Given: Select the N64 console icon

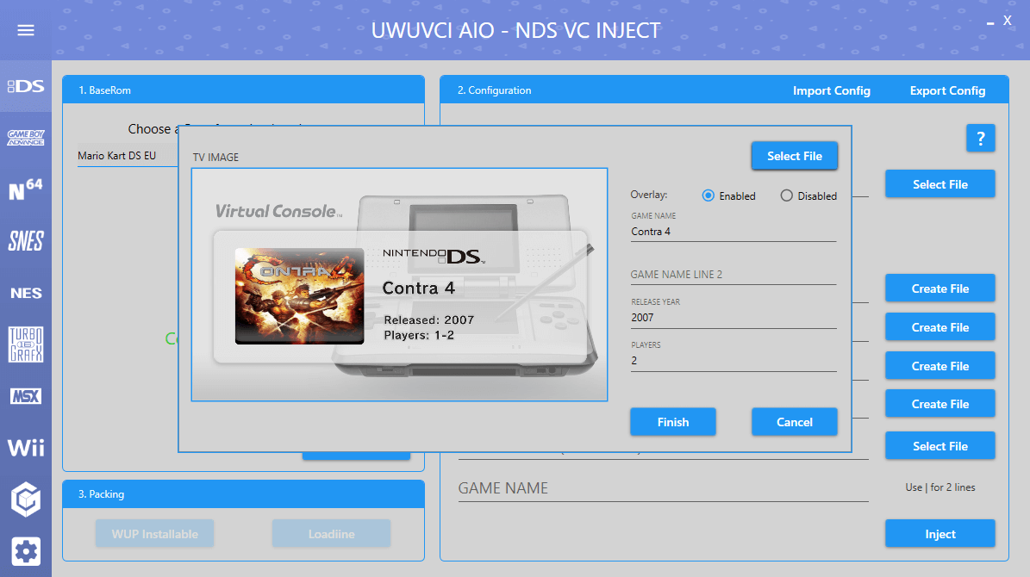Looking at the screenshot, I should click(x=26, y=189).
